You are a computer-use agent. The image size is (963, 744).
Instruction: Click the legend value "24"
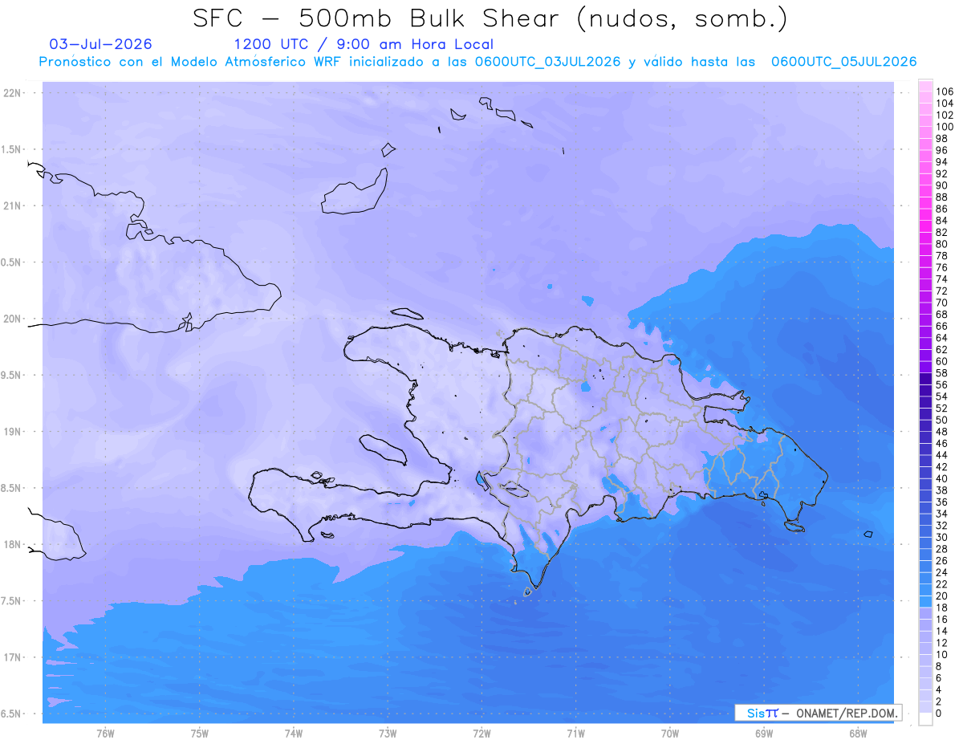tap(942, 573)
